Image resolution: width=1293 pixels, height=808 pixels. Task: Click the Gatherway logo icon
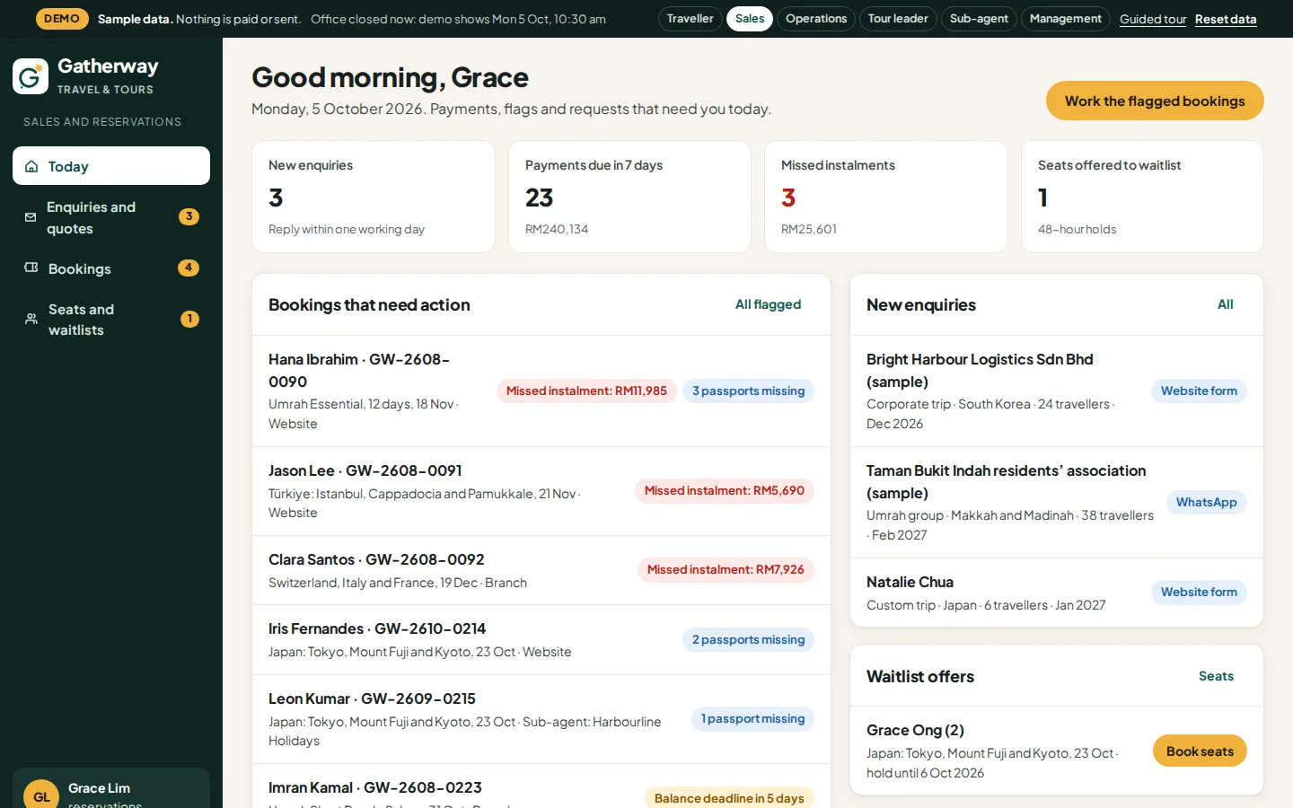[x=31, y=76]
